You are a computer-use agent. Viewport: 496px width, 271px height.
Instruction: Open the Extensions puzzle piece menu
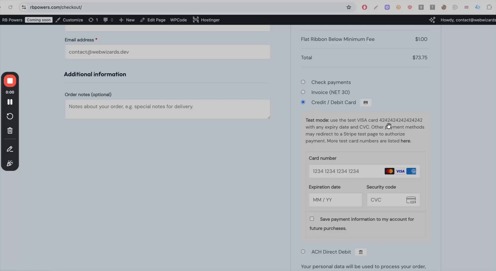click(489, 7)
